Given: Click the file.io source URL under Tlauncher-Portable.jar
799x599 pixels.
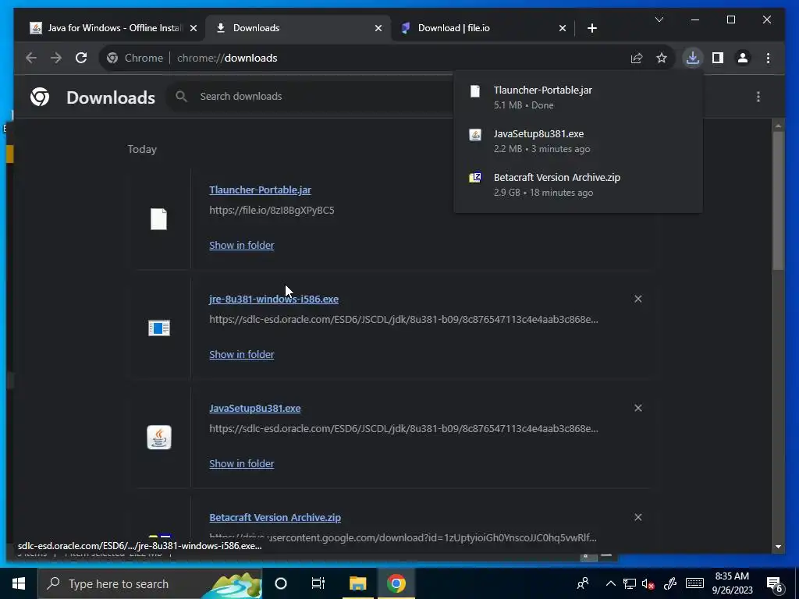Looking at the screenshot, I should (x=272, y=211).
